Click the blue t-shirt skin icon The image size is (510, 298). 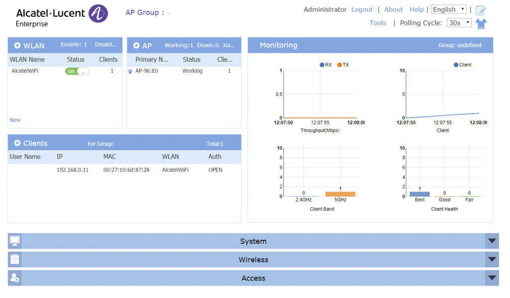click(481, 23)
